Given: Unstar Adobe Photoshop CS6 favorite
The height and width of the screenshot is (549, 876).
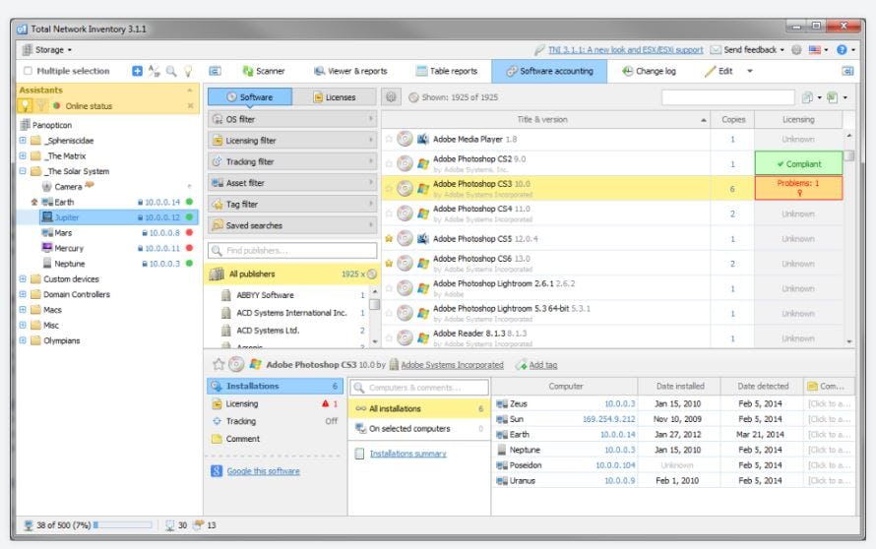Looking at the screenshot, I should click(x=389, y=263).
